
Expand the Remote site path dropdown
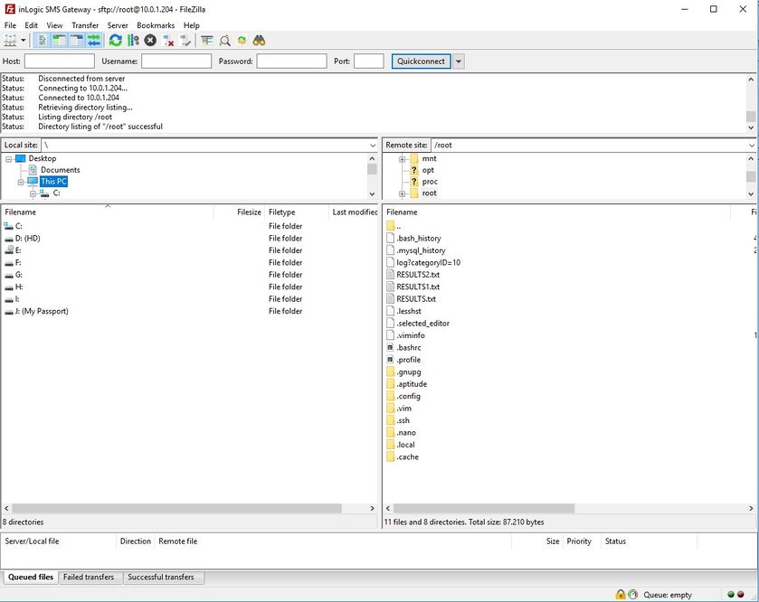(x=751, y=145)
